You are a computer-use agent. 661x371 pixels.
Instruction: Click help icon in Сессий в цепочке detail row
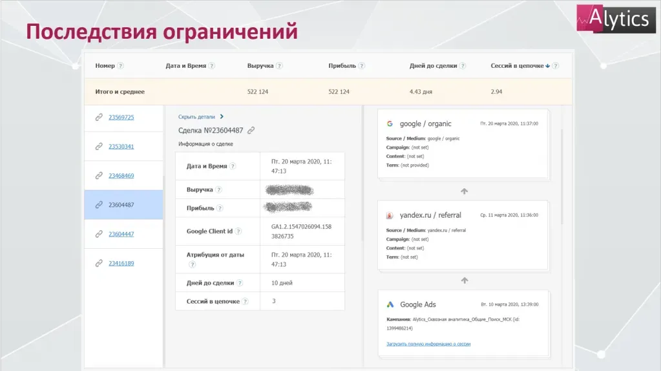tap(245, 301)
